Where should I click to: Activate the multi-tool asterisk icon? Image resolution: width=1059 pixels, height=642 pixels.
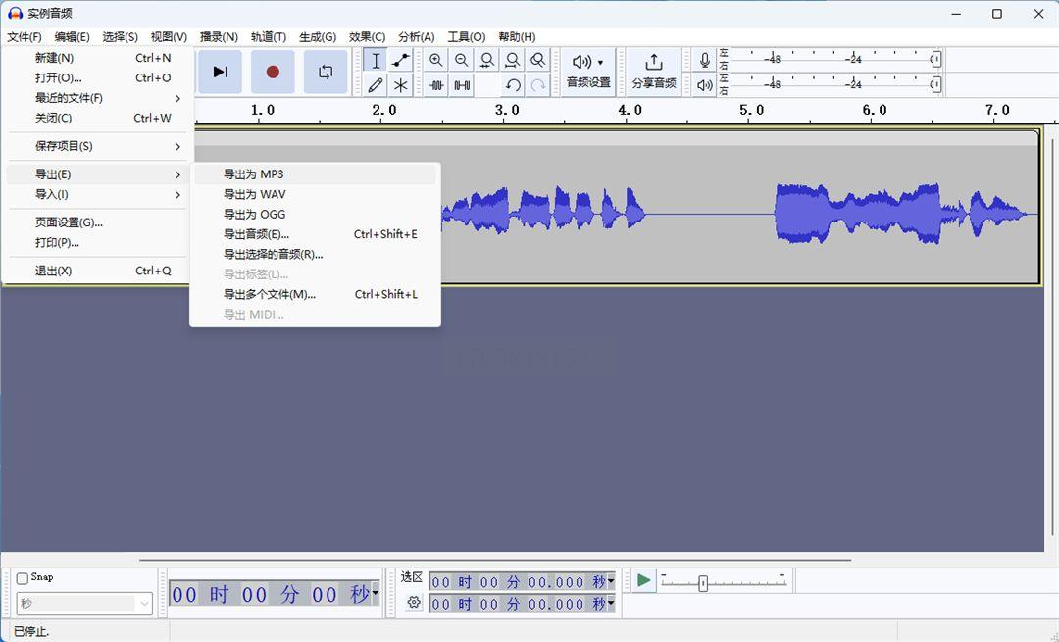401,85
